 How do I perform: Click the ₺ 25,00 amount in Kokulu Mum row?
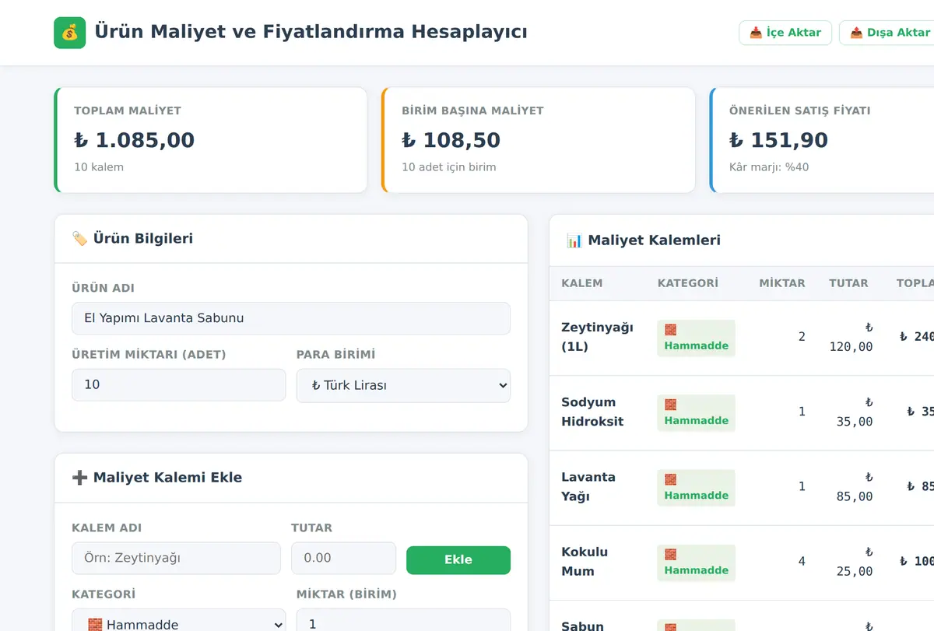tap(855, 561)
